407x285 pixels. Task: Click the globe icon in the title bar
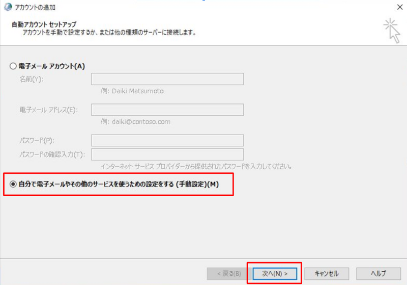pos(8,7)
